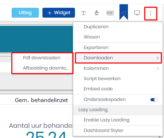
Task: Click the PDF export icon
Action: (110, 13)
